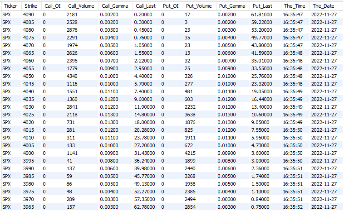Select the strike 4090 cell
Image resolution: width=344 pixels, height=211 pixels.
(x=29, y=15)
